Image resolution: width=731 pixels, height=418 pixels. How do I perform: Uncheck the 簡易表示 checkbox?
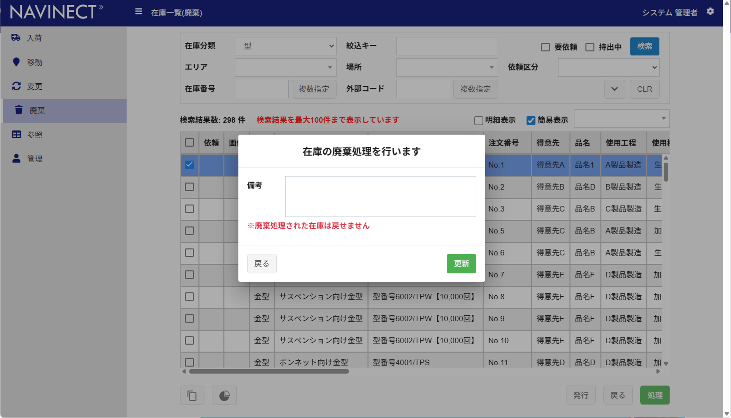531,120
